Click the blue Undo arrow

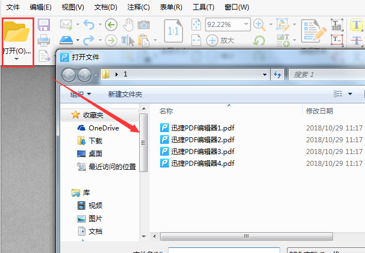pos(89,25)
